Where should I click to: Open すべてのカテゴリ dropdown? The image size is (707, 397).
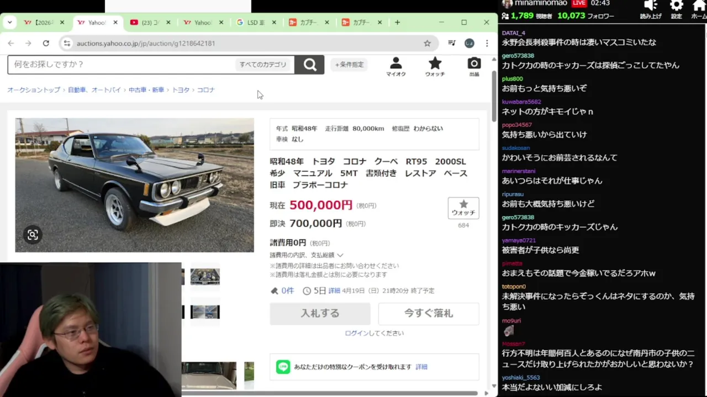(x=263, y=65)
